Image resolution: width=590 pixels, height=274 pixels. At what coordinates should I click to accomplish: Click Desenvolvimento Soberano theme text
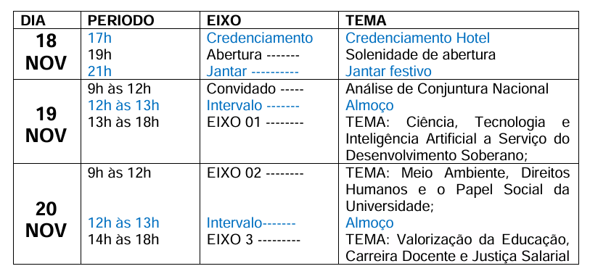[433, 155]
